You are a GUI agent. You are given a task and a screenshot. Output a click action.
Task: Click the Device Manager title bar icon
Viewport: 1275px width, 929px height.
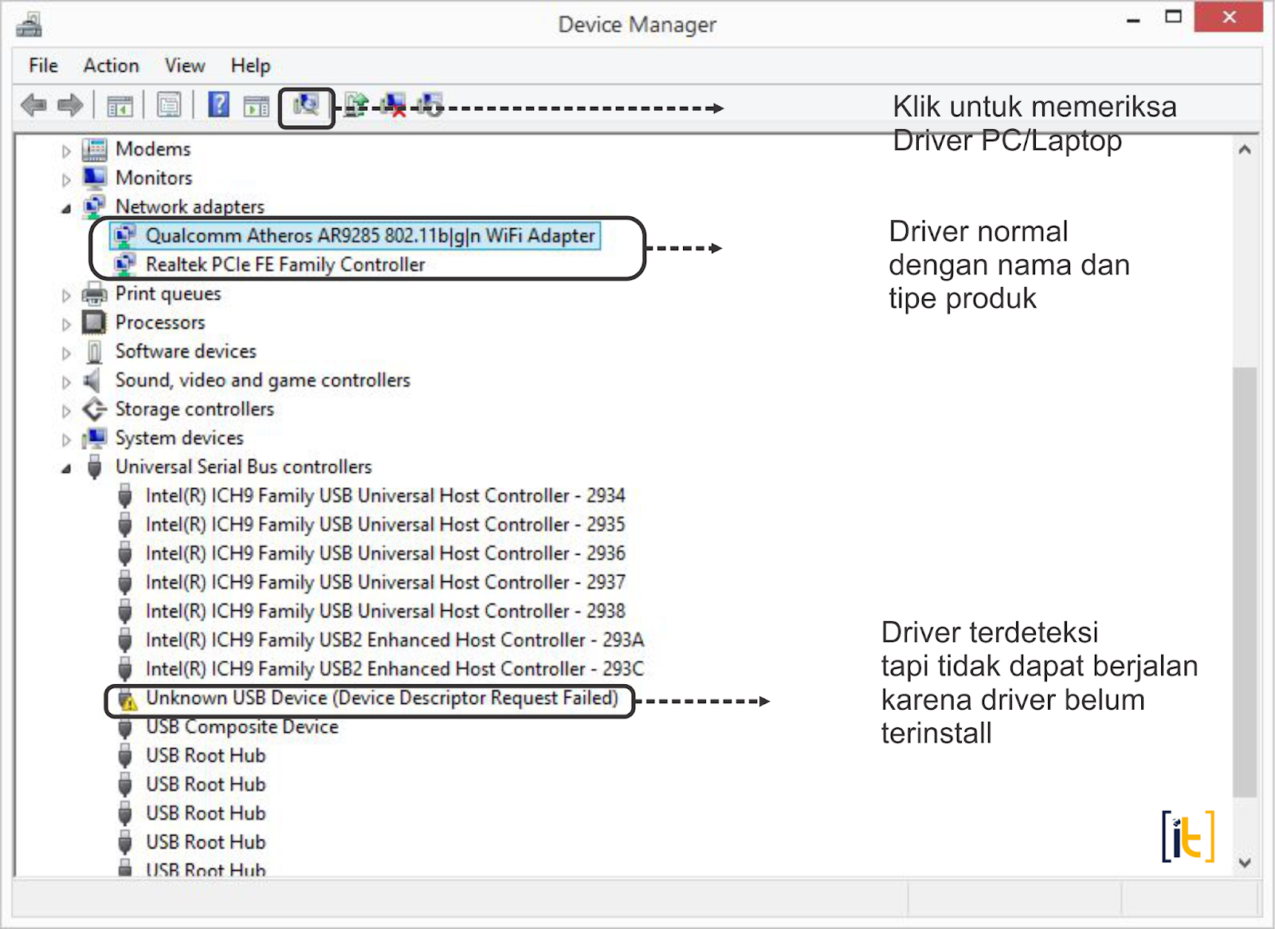29,25
